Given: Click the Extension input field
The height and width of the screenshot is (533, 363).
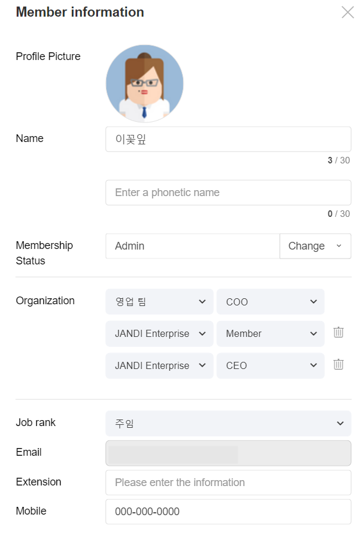Looking at the screenshot, I should pyautogui.click(x=228, y=482).
